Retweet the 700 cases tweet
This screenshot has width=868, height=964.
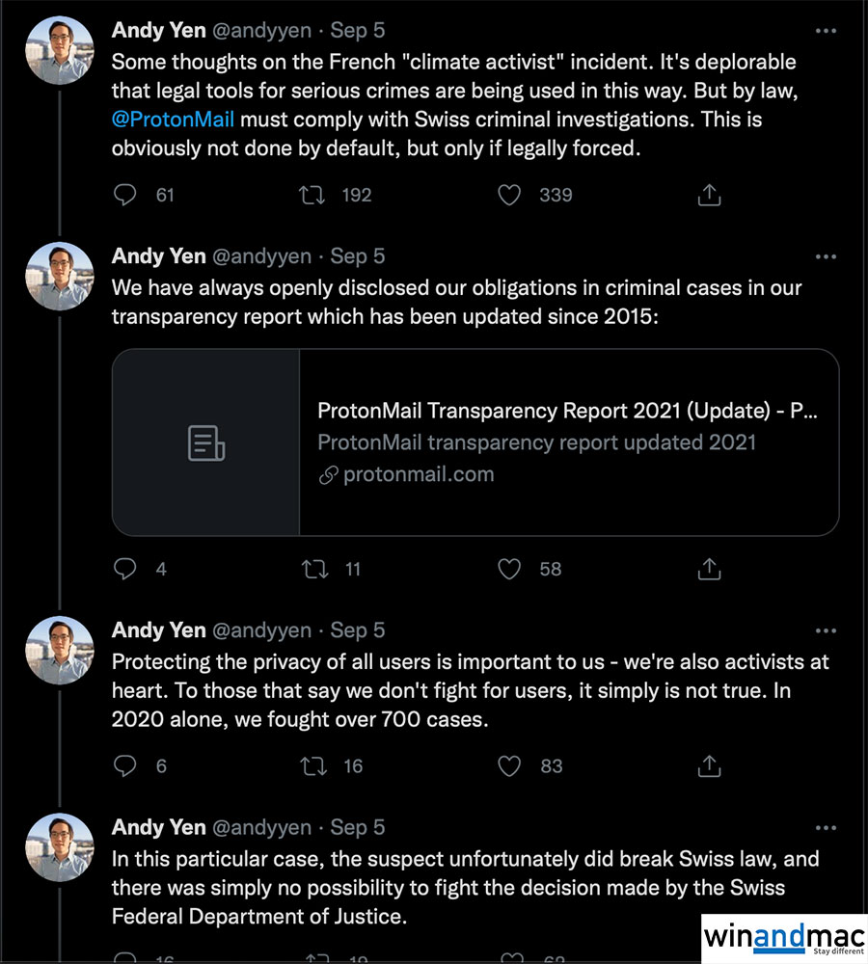pos(312,765)
